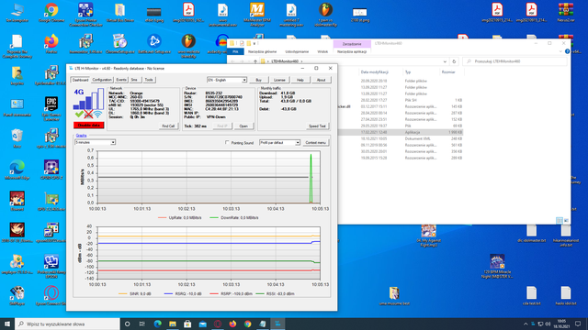Select the highlighted 'Aplikacja' row in File Explorer

[x=401, y=132]
